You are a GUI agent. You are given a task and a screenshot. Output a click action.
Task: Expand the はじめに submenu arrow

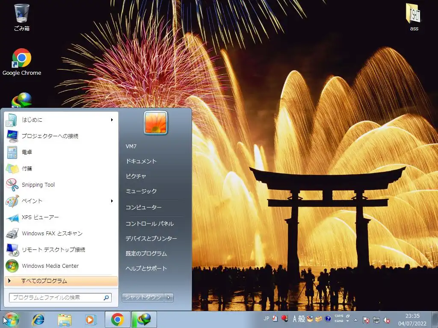(112, 120)
